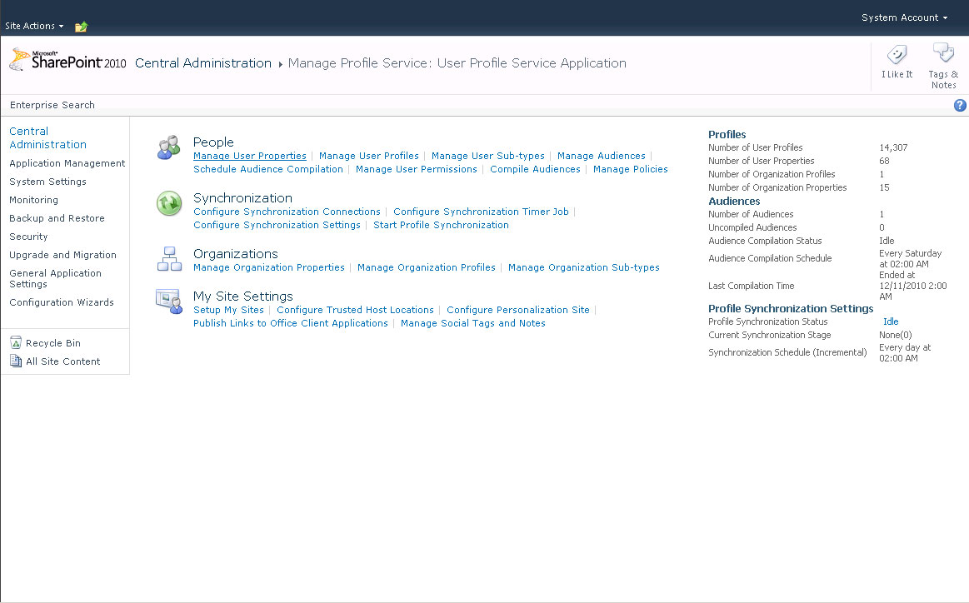
Task: Open Manage User Permissions link
Action: tap(417, 169)
